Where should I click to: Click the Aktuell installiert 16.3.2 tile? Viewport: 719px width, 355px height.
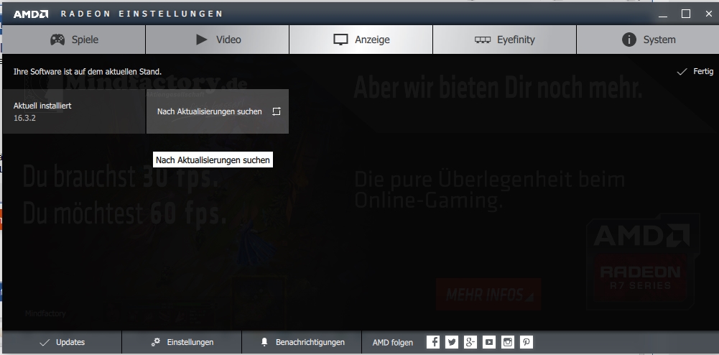tap(74, 111)
